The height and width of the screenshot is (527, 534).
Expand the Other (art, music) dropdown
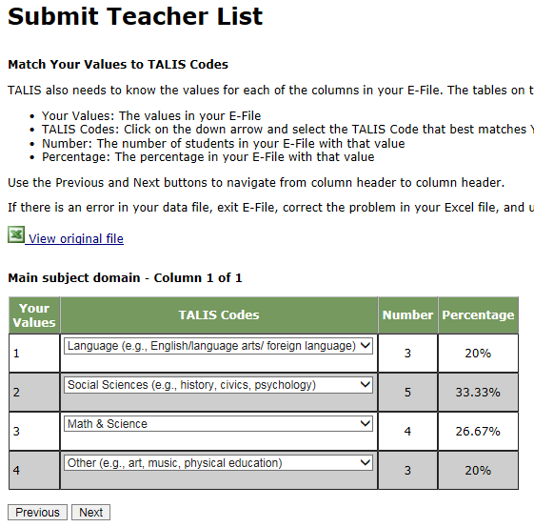pos(218,463)
